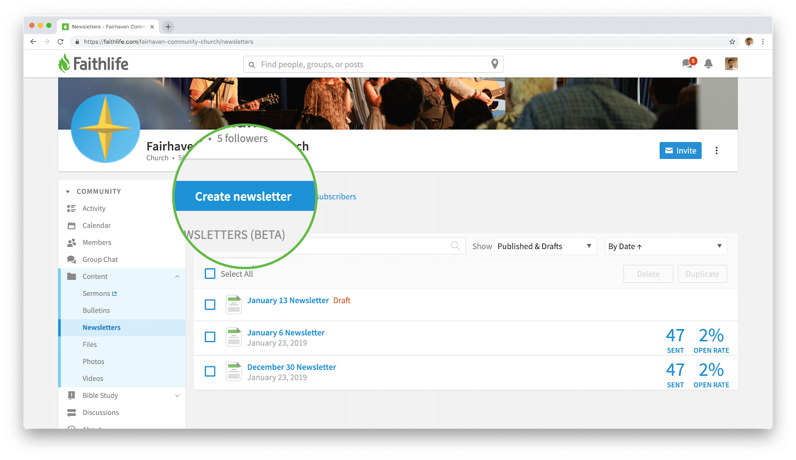The image size is (796, 460).
Task: Click the external link icon beside Sermons
Action: [x=115, y=294]
